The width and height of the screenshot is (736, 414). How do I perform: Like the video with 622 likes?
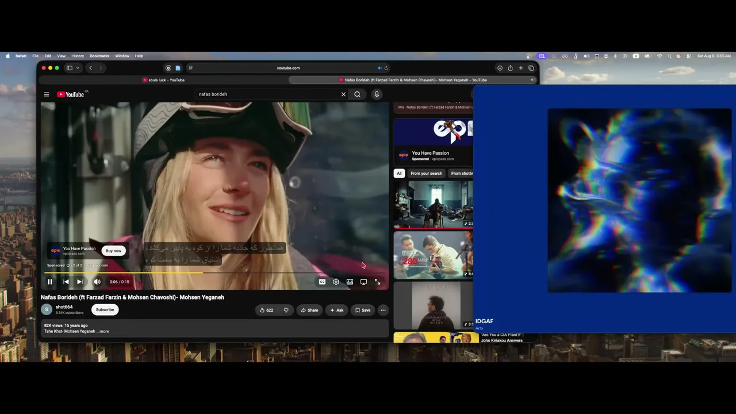point(266,310)
